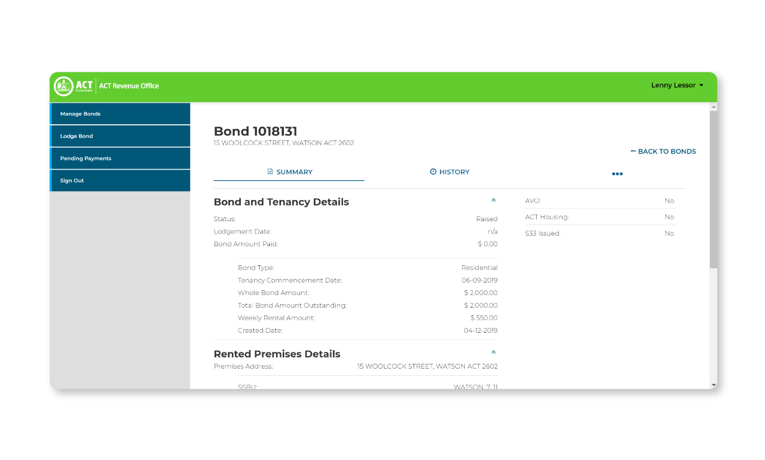
Task: Open the ellipsis overflow menu icon
Action: point(617,174)
